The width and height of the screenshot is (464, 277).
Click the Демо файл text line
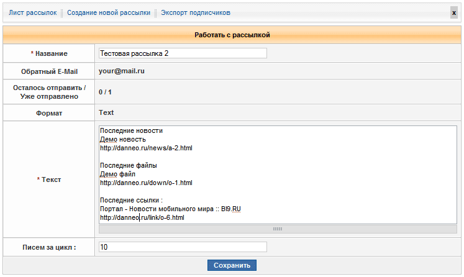point(117,175)
